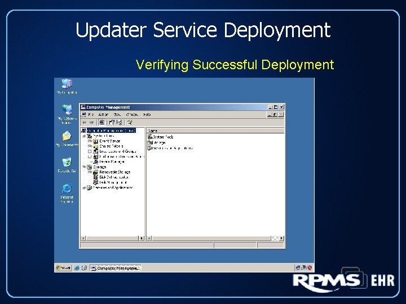Screen dimensions: 406x304
Task: Click the Disk Defragmenter tree icon
Action: point(95,177)
